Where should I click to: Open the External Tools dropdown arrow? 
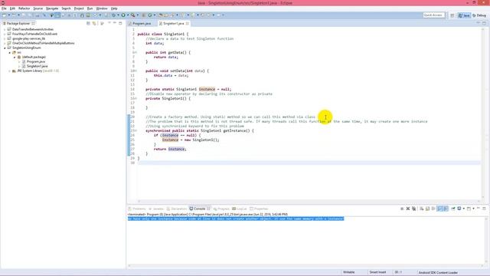point(138,15)
